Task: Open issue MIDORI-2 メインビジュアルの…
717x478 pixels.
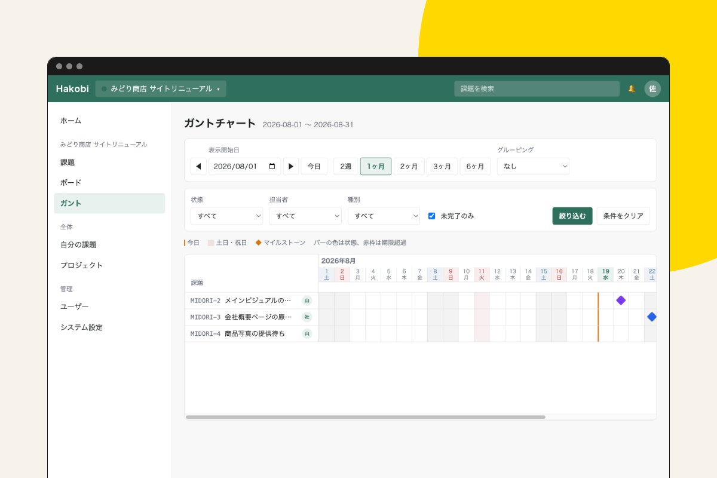Action: pos(241,300)
